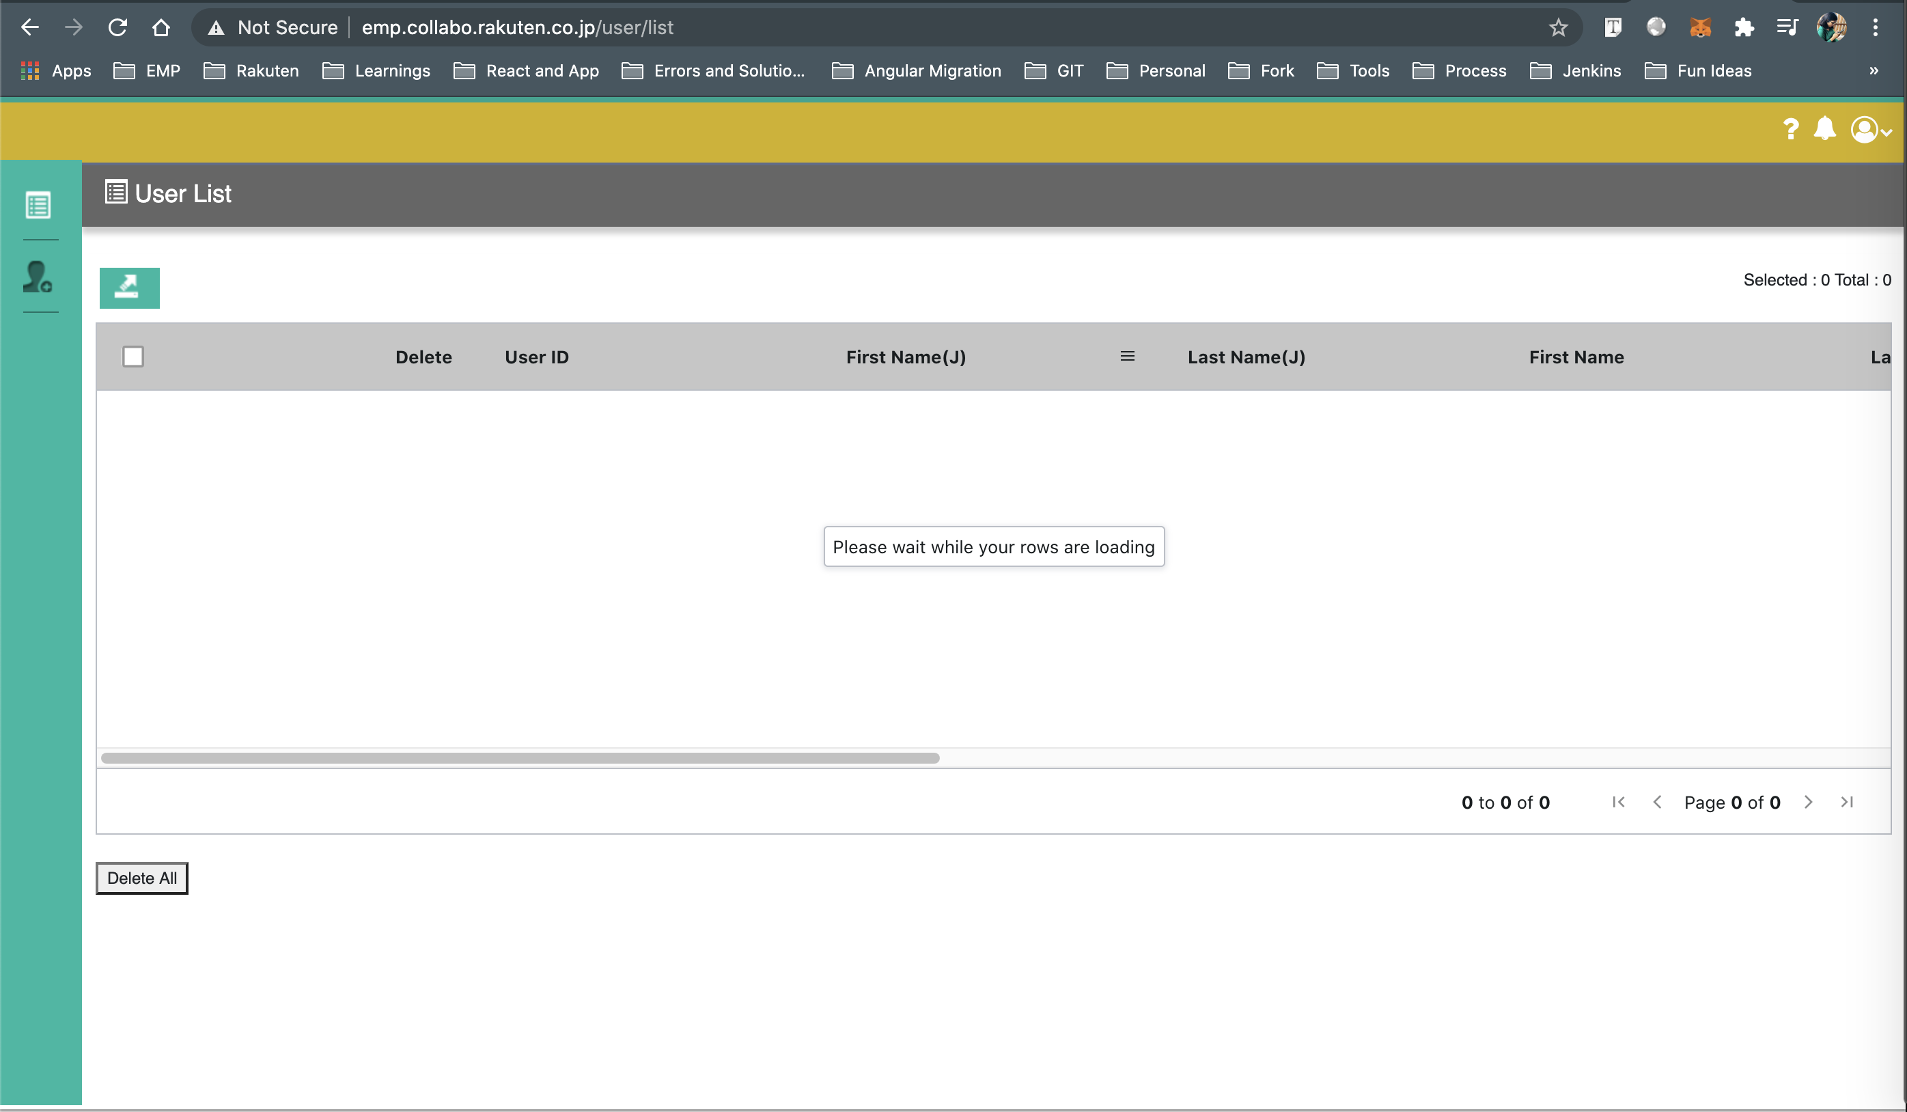
Task: Go to the last page with pagination arrow
Action: 1846,802
